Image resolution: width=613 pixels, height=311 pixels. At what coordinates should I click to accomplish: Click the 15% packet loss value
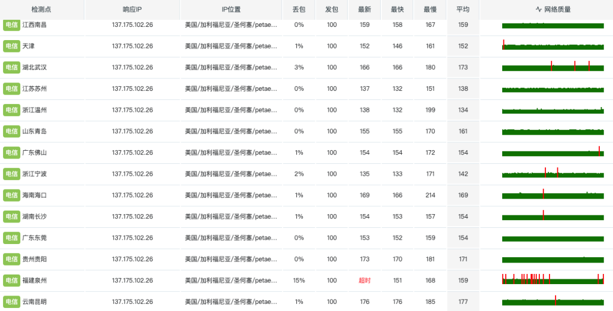coord(299,280)
